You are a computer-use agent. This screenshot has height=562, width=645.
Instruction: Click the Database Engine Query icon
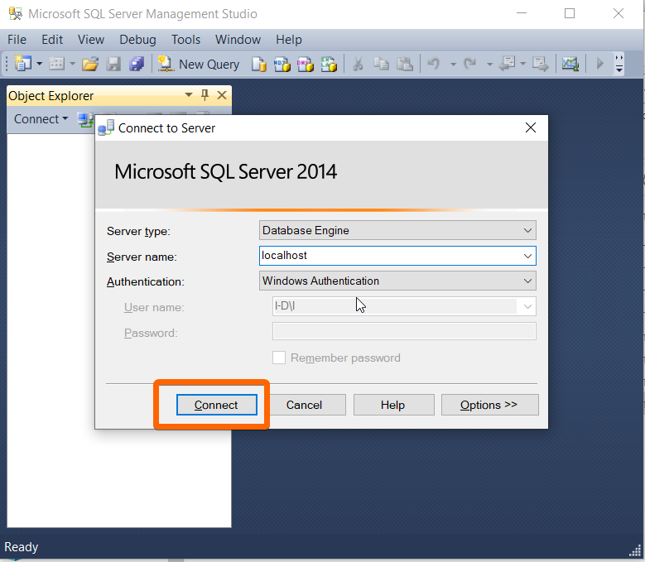pos(258,64)
